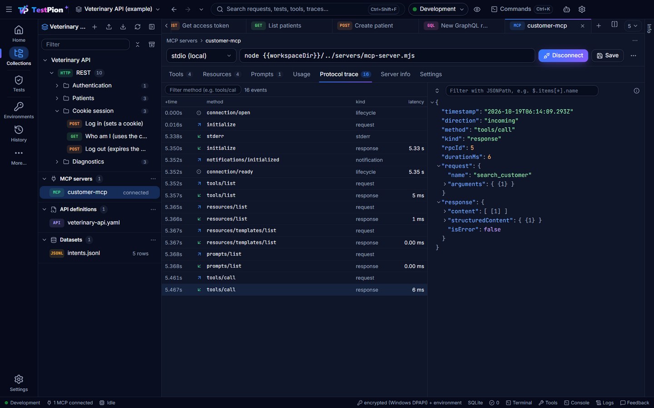This screenshot has width=654, height=408.
Task: Open Environments from the sidebar
Action: [19, 110]
